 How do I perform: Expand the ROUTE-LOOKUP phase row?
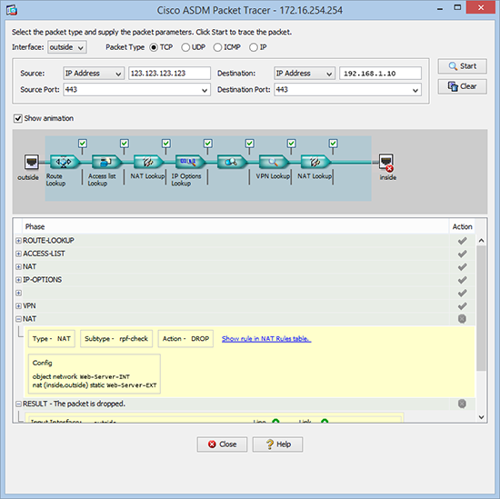(18, 241)
